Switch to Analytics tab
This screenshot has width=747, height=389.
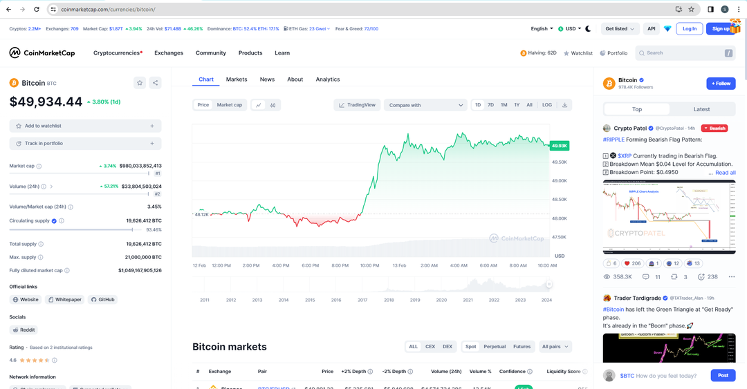point(328,79)
